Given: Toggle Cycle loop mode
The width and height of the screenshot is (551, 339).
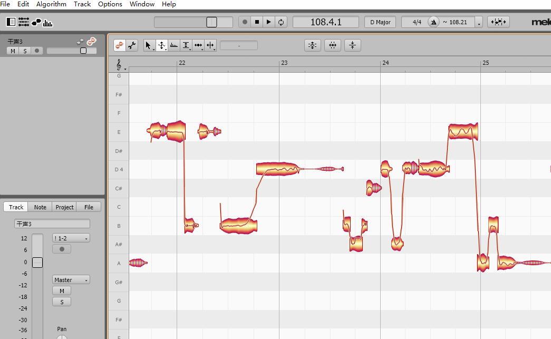Looking at the screenshot, I should click(281, 22).
